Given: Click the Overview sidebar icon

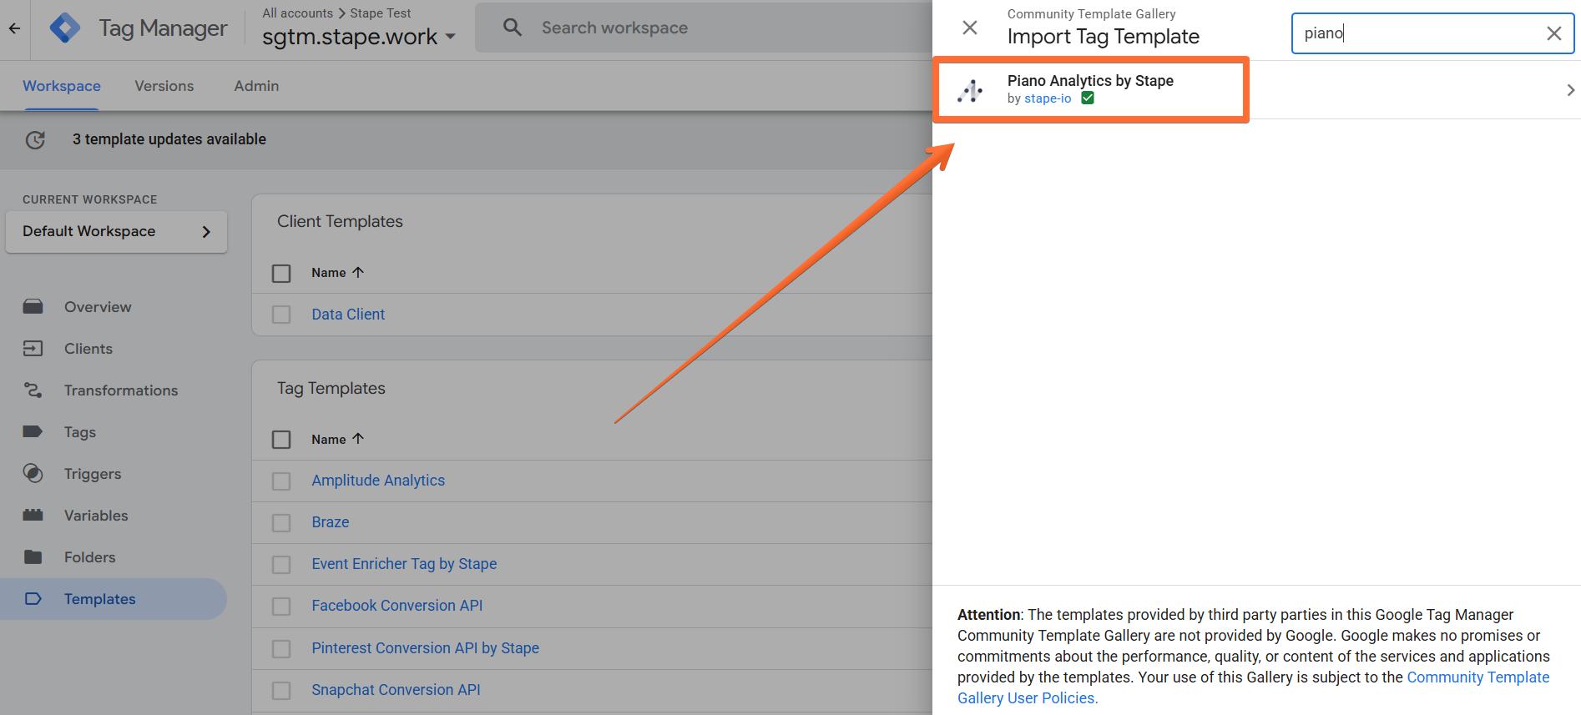Looking at the screenshot, I should point(33,307).
